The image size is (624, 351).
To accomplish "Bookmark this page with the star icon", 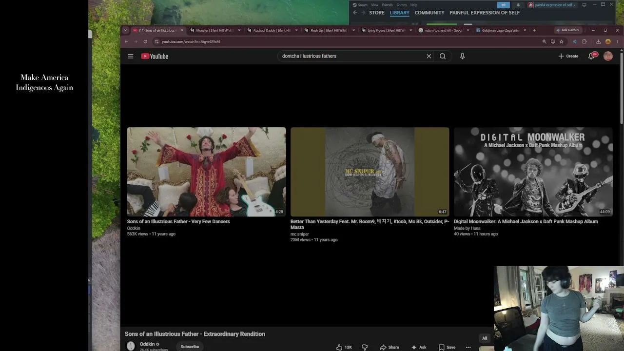I will pos(561,41).
